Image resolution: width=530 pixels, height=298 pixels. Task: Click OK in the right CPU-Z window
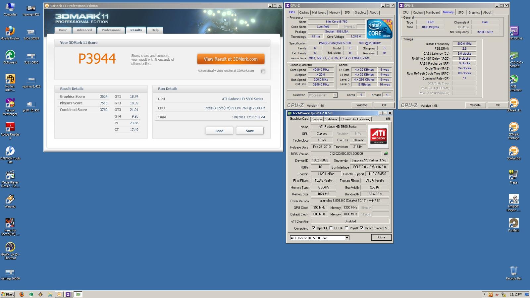click(x=498, y=105)
